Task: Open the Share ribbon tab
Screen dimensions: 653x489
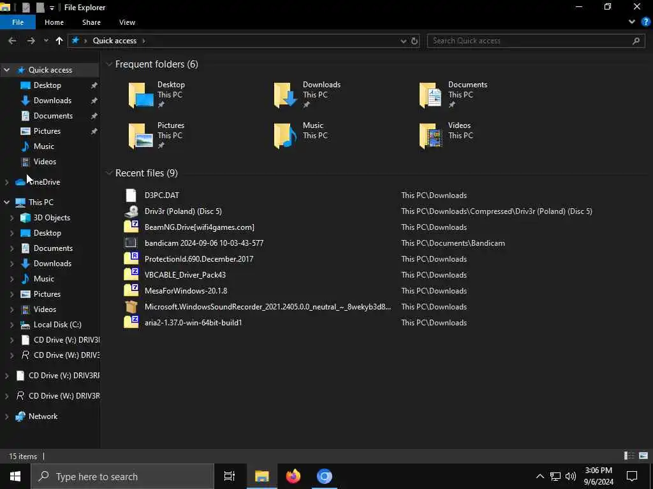Action: (91, 22)
